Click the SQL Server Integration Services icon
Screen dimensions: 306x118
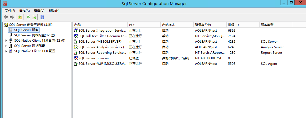coord(76,31)
